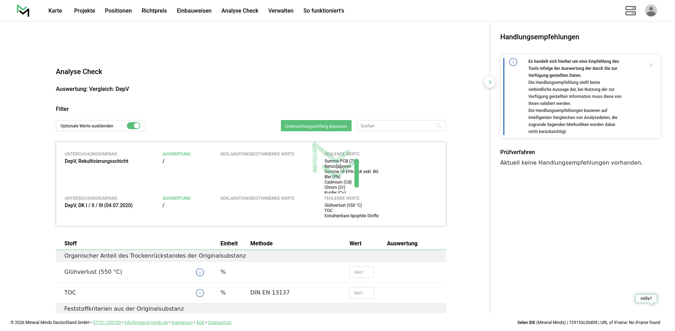Click info icon next to TOC
The image size is (675, 331).
coord(200,293)
